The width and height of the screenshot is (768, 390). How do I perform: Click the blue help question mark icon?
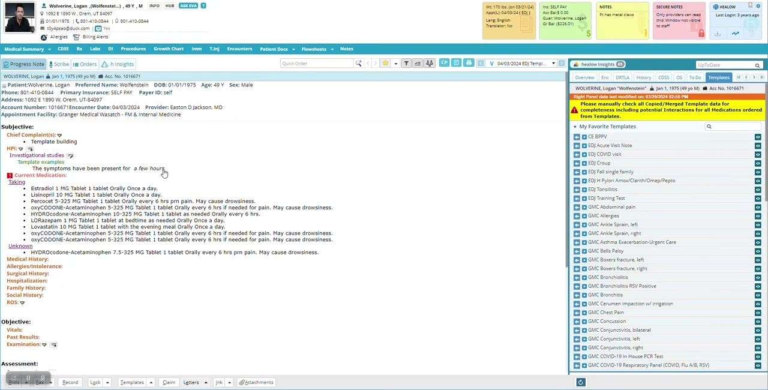203,6
